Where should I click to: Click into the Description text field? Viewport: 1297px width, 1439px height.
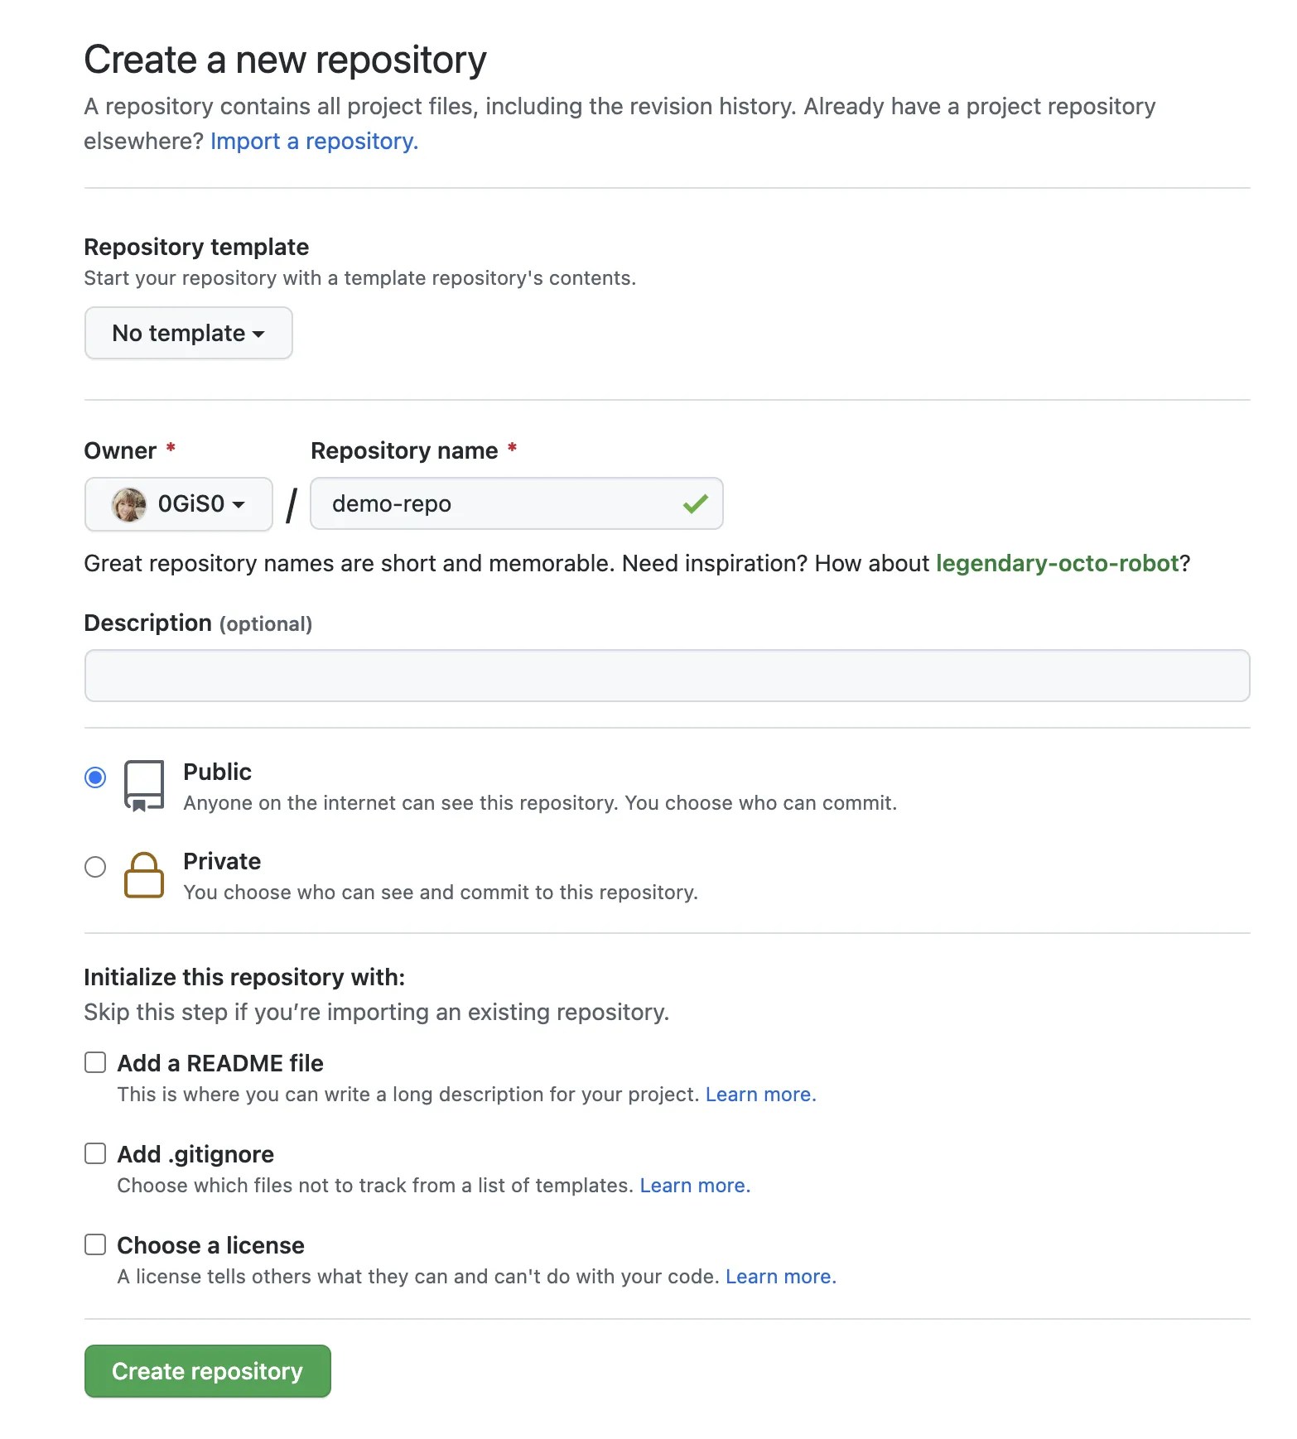(668, 676)
